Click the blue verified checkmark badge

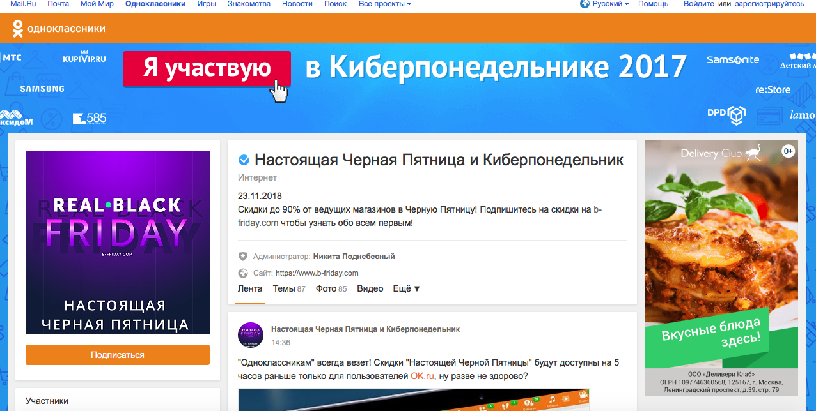(x=244, y=160)
